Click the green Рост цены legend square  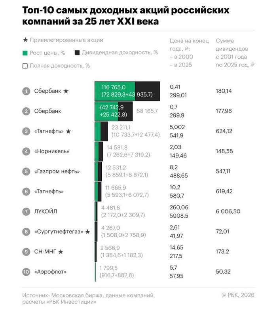coord(25,53)
